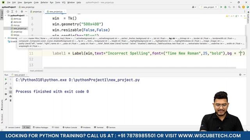Open Services tool window
Viewport: 250px width, 140px height.
(x=111, y=127)
